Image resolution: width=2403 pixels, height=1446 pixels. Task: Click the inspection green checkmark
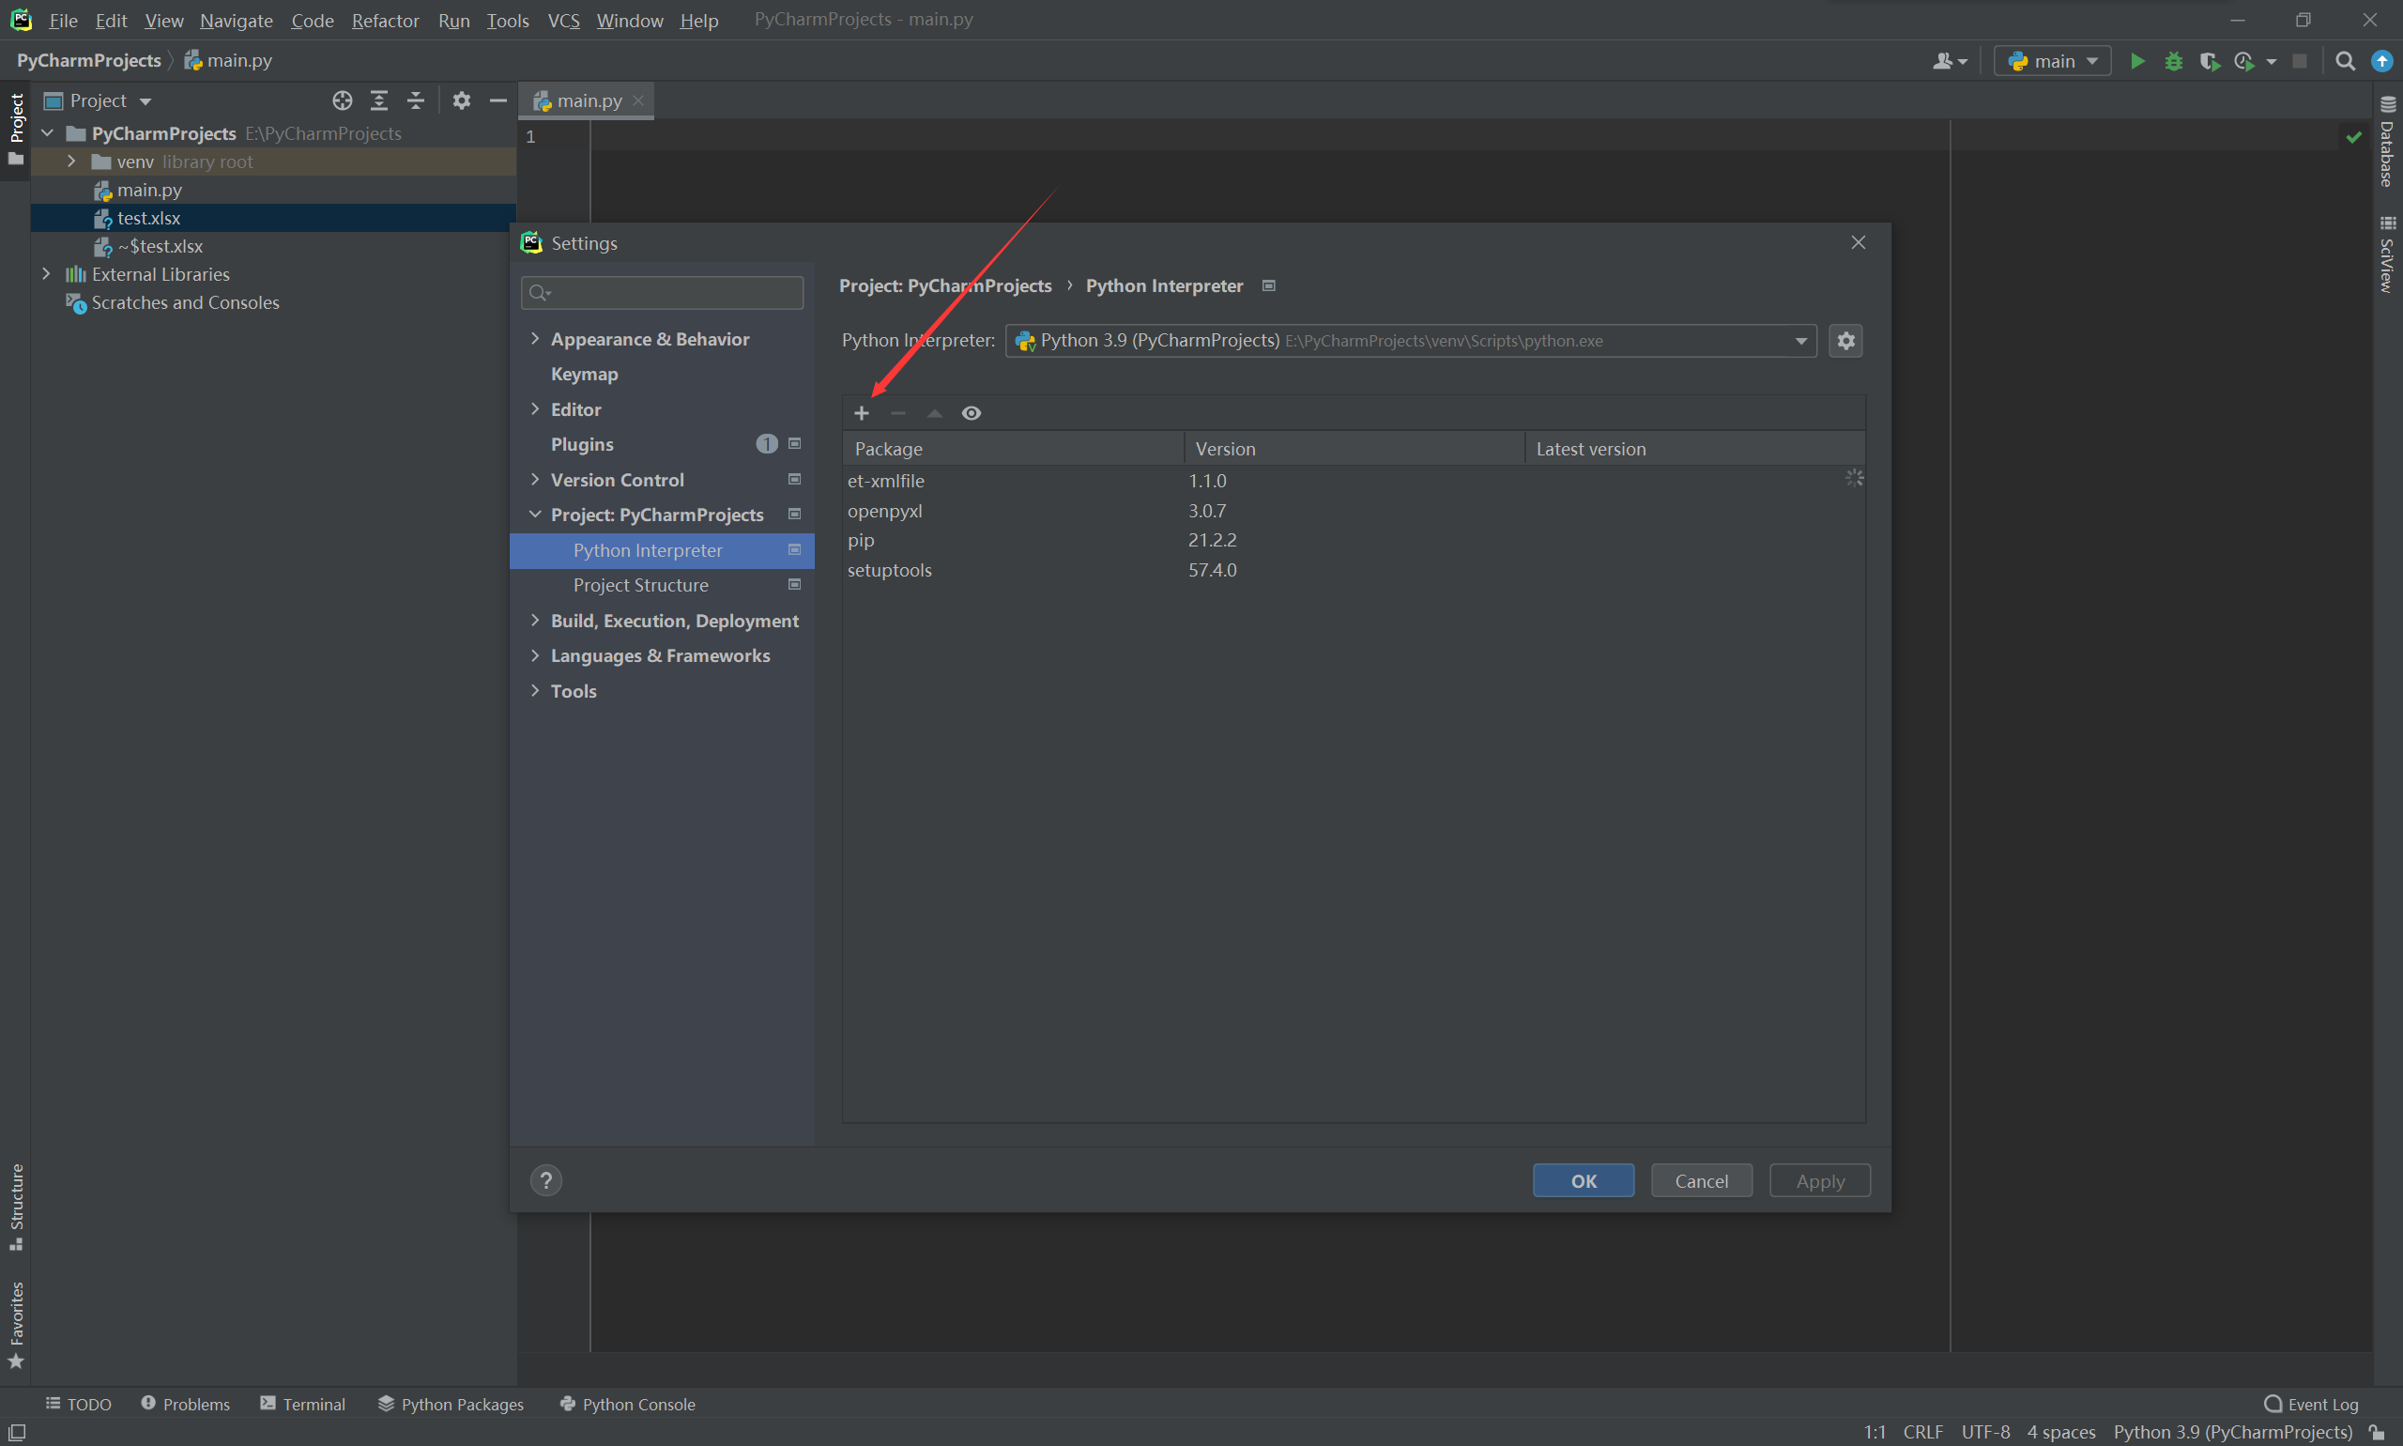pyautogui.click(x=2353, y=137)
